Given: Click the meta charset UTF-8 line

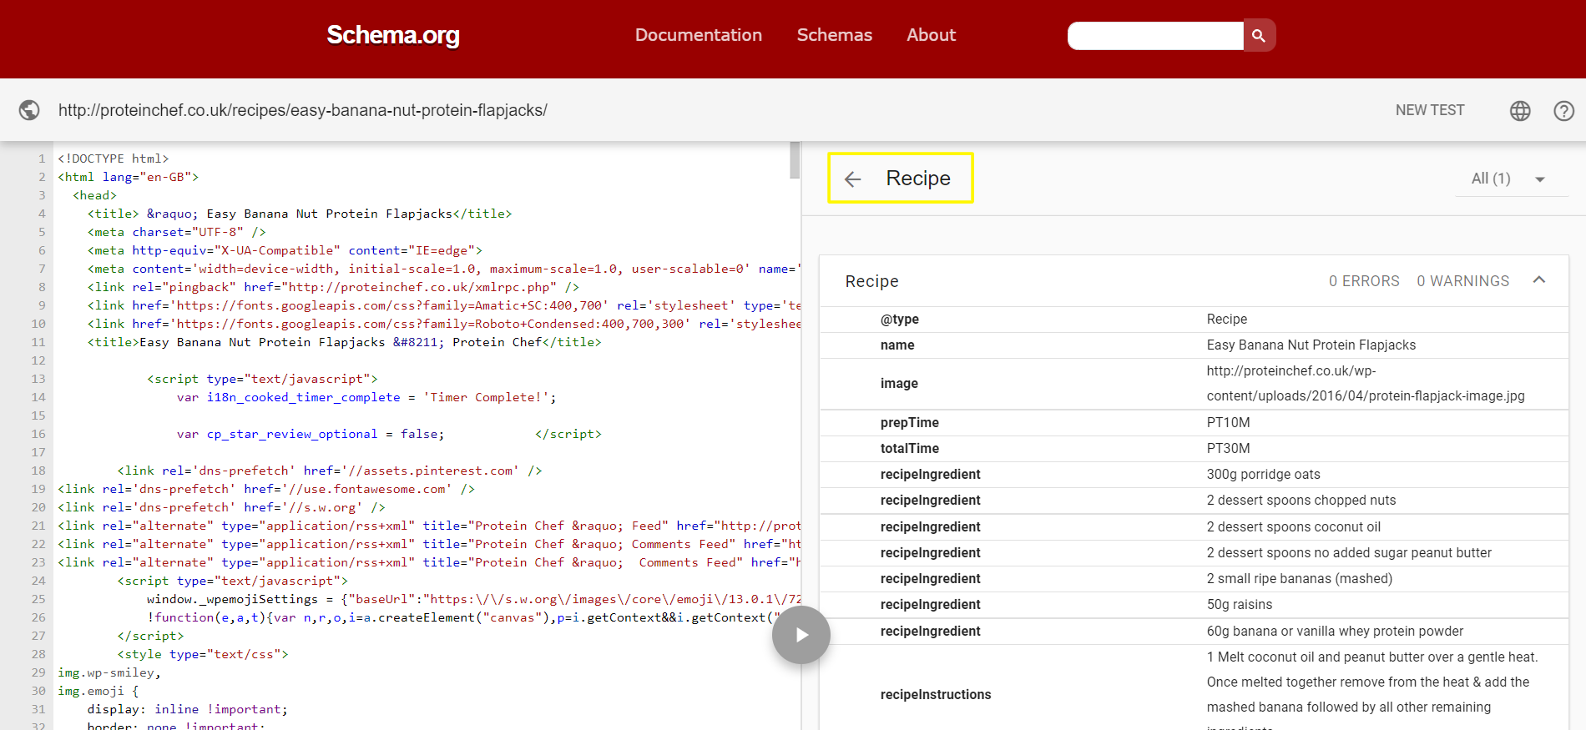Looking at the screenshot, I should coord(177,232).
